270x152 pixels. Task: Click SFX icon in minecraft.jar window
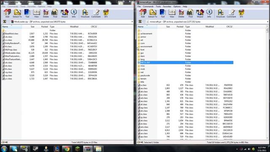241,14
